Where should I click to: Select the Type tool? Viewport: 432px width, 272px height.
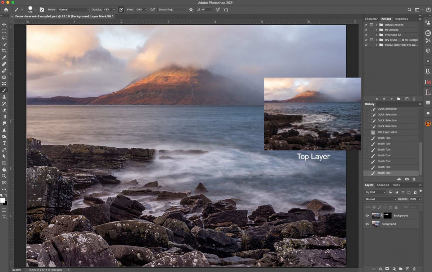pyautogui.click(x=4, y=143)
